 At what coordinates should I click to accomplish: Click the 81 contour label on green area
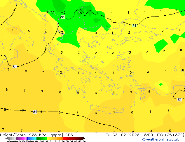click(x=63, y=17)
